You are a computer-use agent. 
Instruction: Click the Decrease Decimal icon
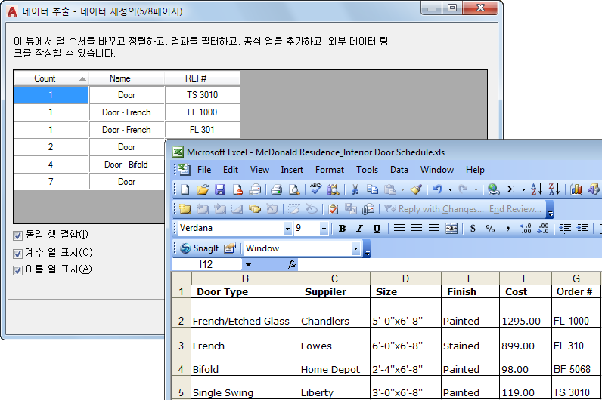pyautogui.click(x=543, y=229)
